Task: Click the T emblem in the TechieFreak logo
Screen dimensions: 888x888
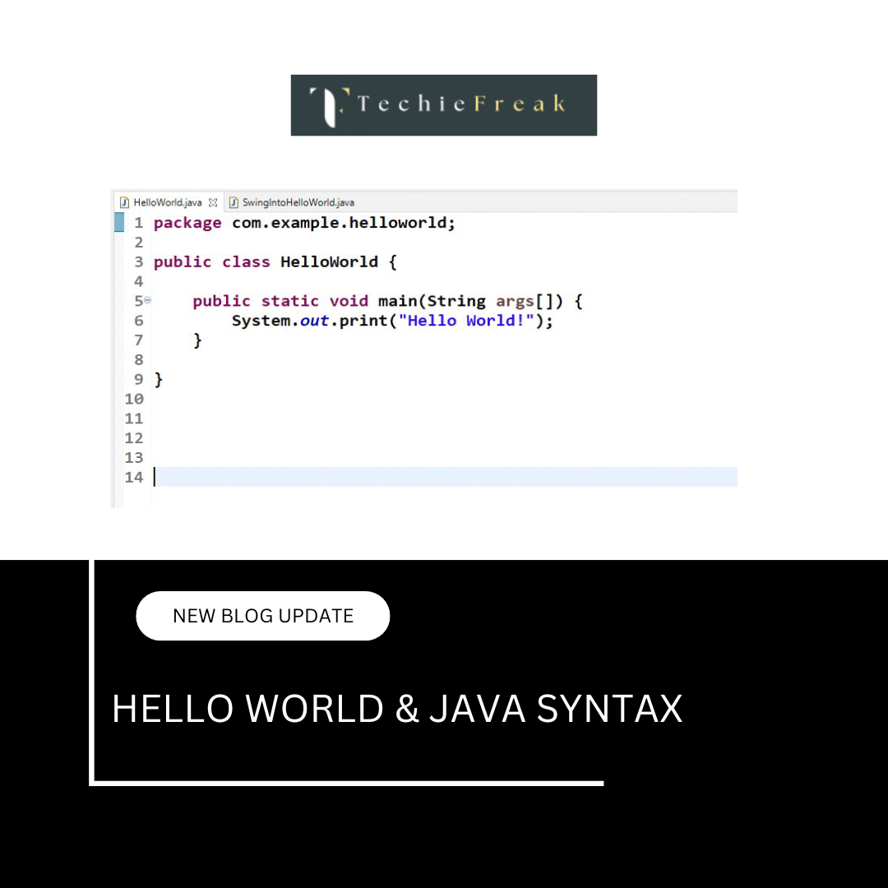Action: pyautogui.click(x=330, y=106)
